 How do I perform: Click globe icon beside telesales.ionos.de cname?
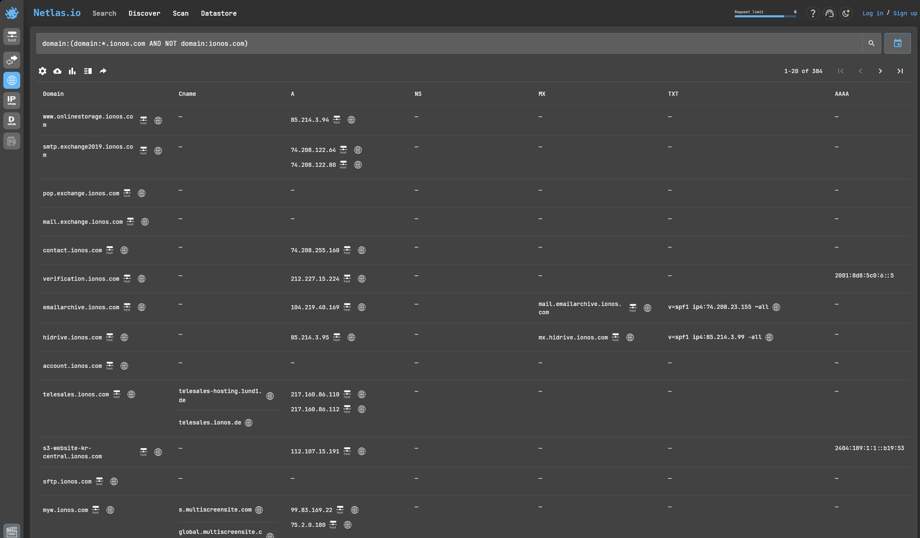click(249, 422)
